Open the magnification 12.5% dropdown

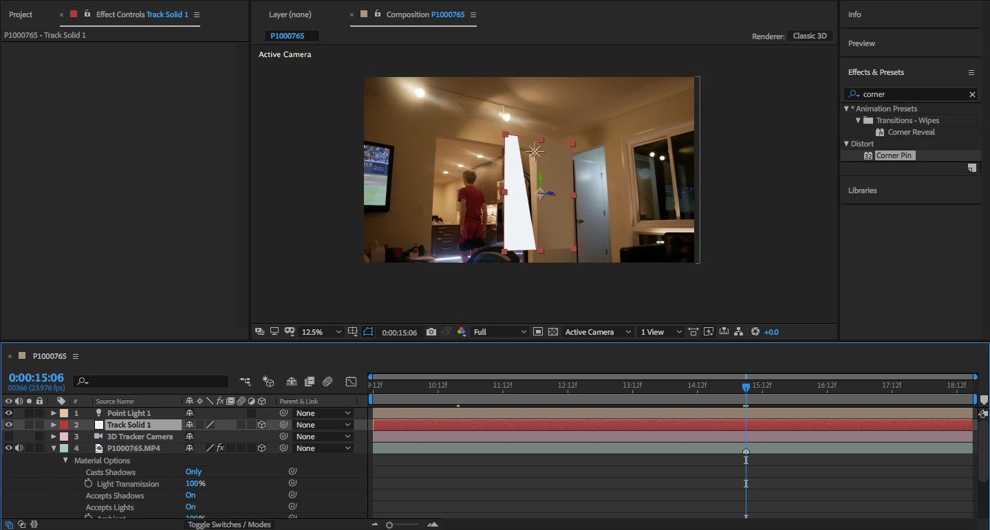click(x=321, y=332)
